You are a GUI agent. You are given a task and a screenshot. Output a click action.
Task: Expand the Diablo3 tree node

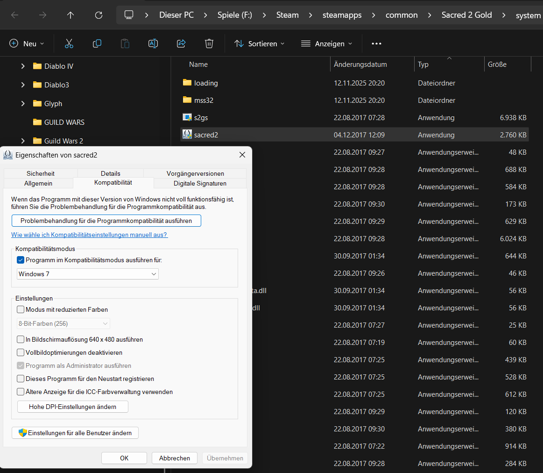[23, 85]
